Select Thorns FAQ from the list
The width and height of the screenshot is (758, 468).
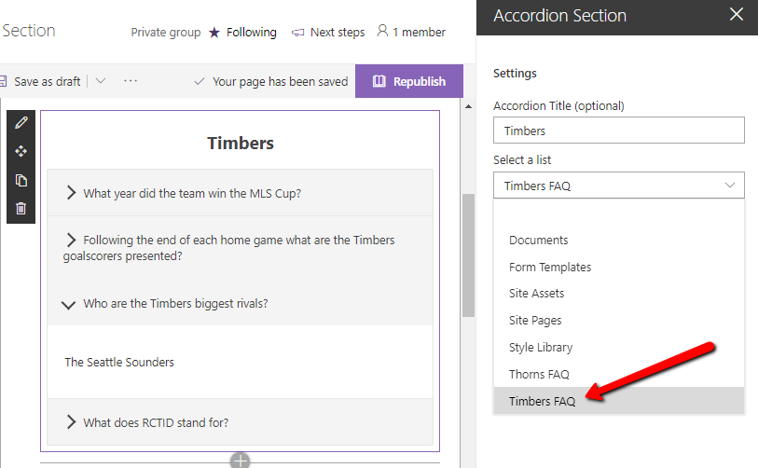(619, 374)
